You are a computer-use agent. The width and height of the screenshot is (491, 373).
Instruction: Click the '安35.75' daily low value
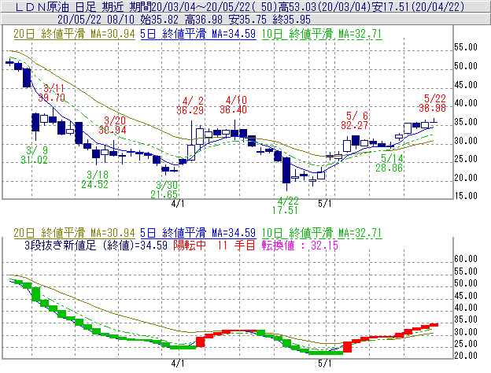[247, 20]
